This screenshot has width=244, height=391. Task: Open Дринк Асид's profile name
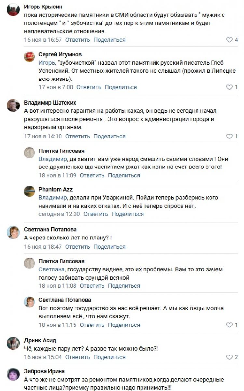[x=40, y=340]
